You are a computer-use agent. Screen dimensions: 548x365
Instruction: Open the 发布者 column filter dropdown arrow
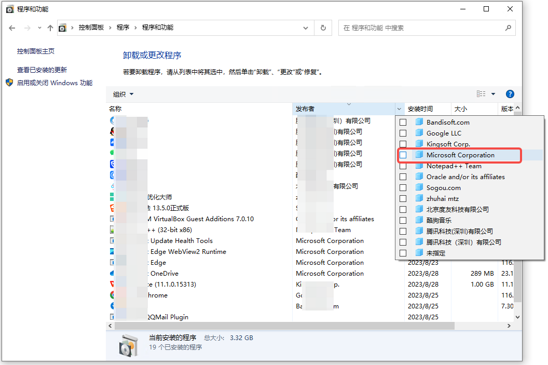(399, 109)
